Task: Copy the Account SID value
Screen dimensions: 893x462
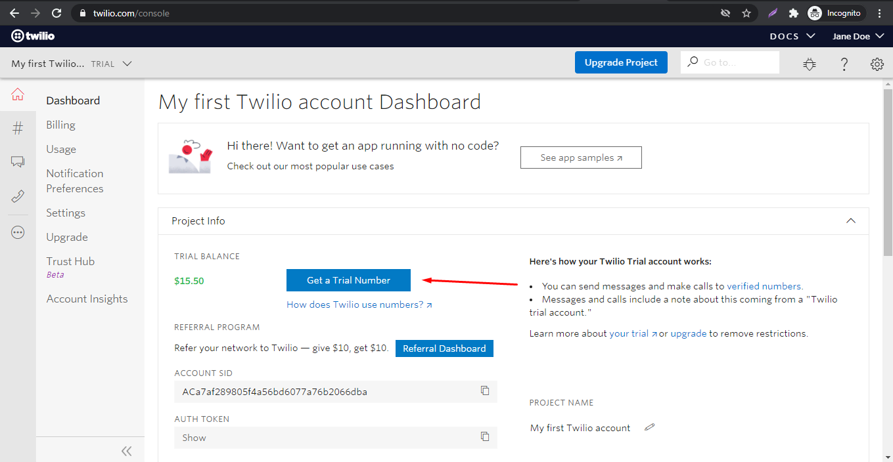Action: [485, 391]
